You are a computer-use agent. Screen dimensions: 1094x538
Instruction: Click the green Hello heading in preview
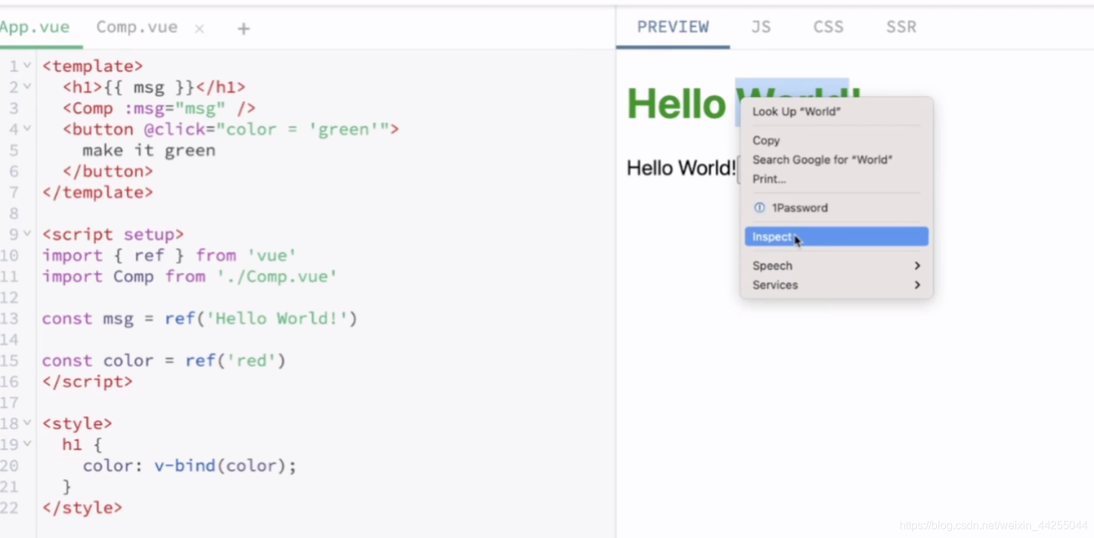click(x=676, y=104)
